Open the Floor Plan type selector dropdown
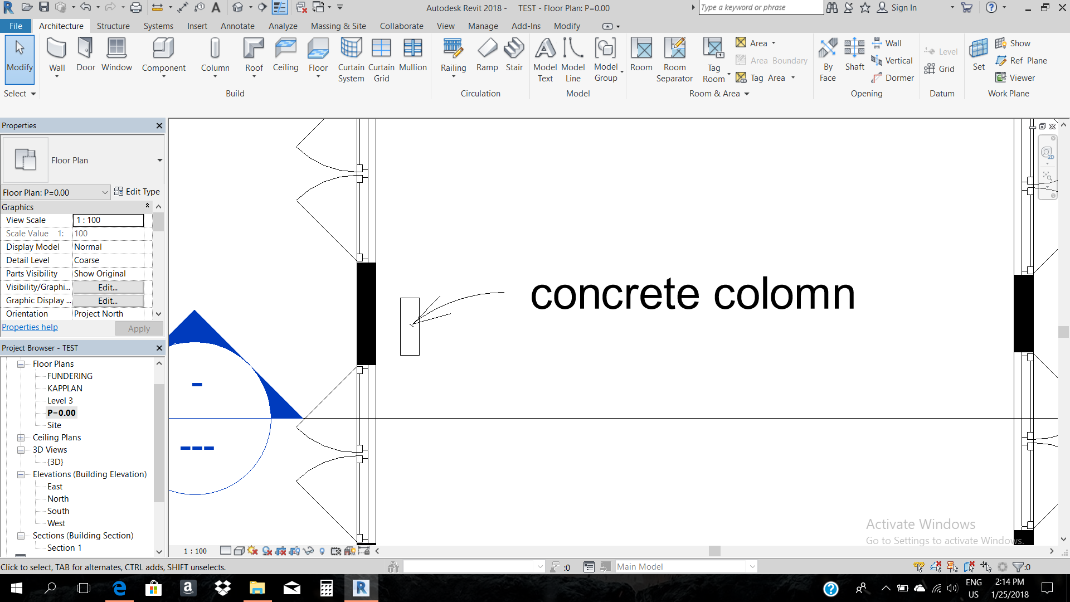 (159, 161)
